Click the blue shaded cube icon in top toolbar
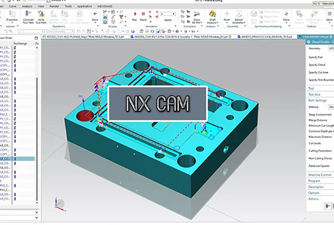This screenshot has height=225, width=334. 132,32
